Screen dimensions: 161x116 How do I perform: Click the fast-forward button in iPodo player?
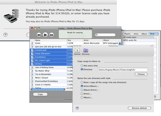tap(51, 35)
